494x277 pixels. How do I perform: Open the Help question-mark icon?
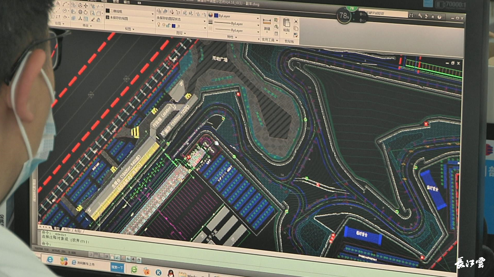click(x=439, y=17)
